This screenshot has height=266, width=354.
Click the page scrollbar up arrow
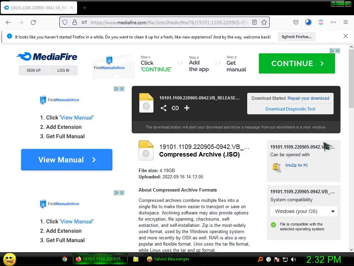pos(351,47)
